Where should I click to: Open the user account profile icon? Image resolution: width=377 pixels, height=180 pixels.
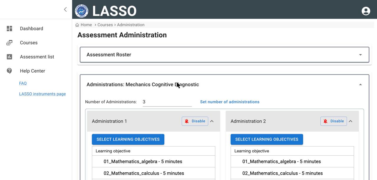366,11
